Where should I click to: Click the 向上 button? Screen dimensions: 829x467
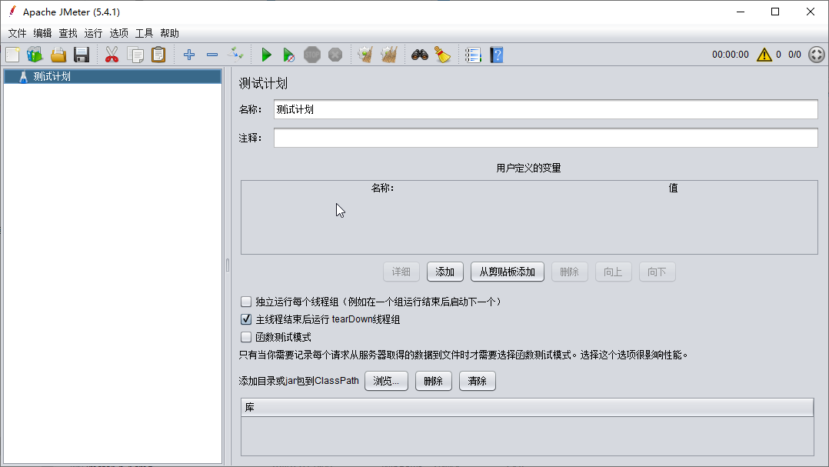point(614,272)
